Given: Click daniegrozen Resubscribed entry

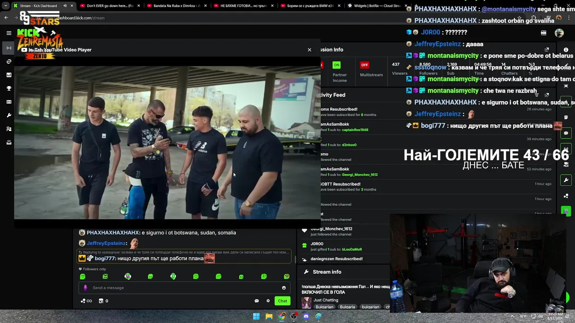Looking at the screenshot, I should click(336, 259).
